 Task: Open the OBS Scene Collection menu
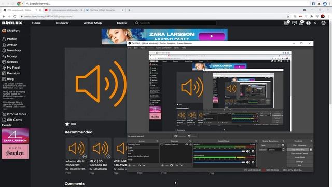pyautogui.click(x=164, y=48)
